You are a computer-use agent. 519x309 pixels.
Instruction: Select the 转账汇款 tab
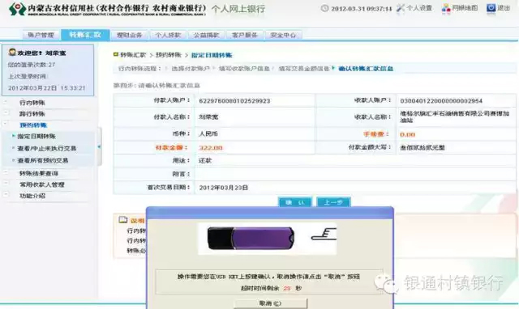point(85,35)
